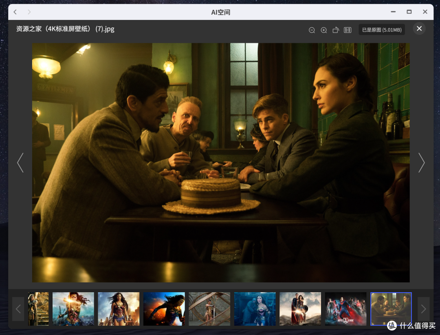Screen dimensions: 440x335
Task: Show image at 1:1 actual size
Action: 348,30
